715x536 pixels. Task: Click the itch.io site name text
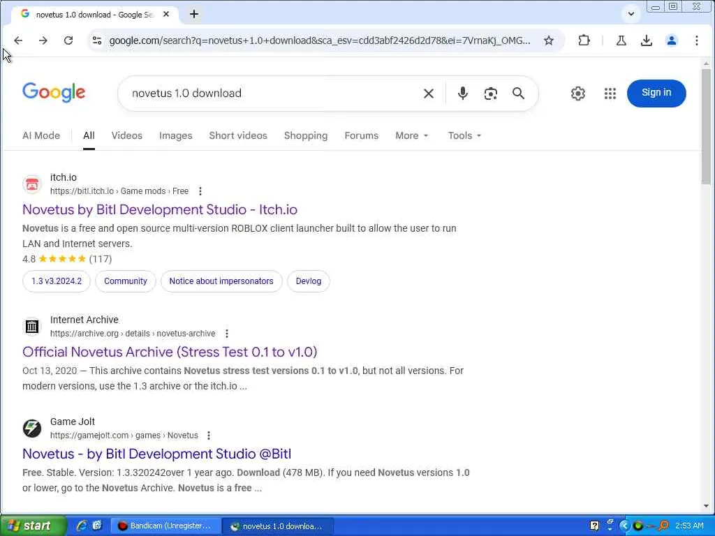pos(64,177)
